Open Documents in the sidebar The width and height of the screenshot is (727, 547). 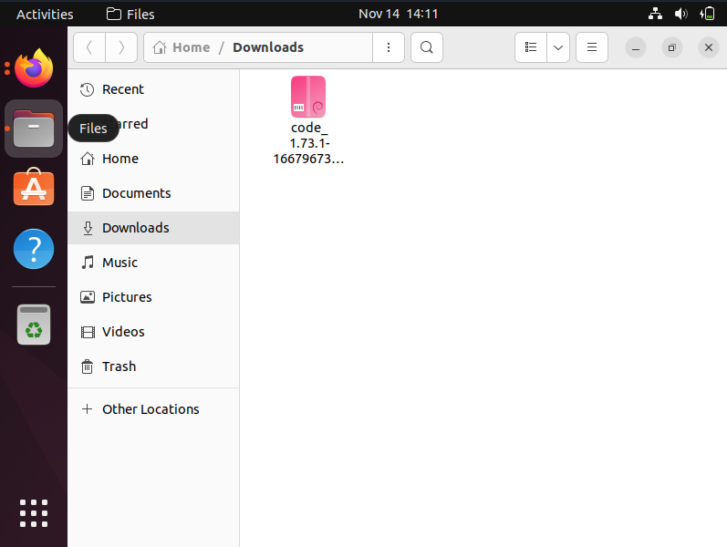pyautogui.click(x=153, y=193)
